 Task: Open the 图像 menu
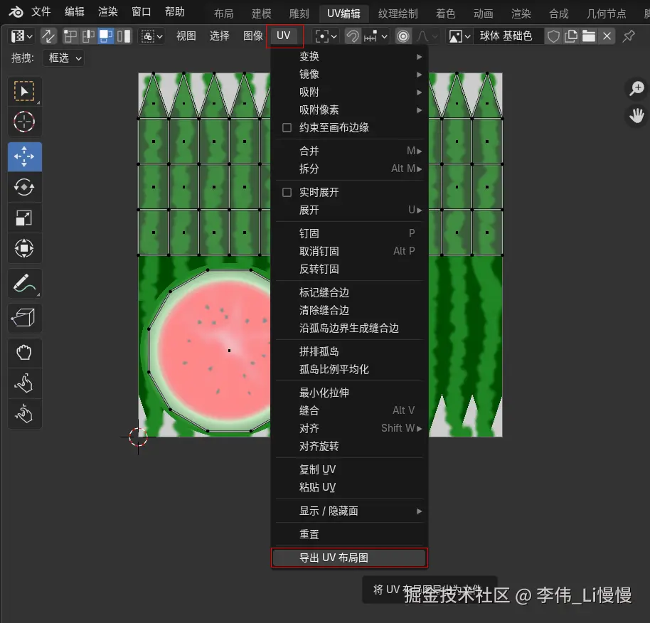pos(252,36)
